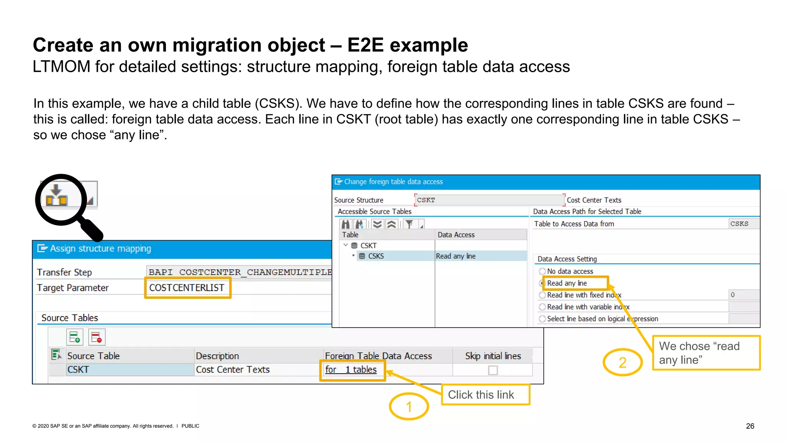Click the fixed index value field showing 0
Screen dimensions: 787x442
(744, 295)
